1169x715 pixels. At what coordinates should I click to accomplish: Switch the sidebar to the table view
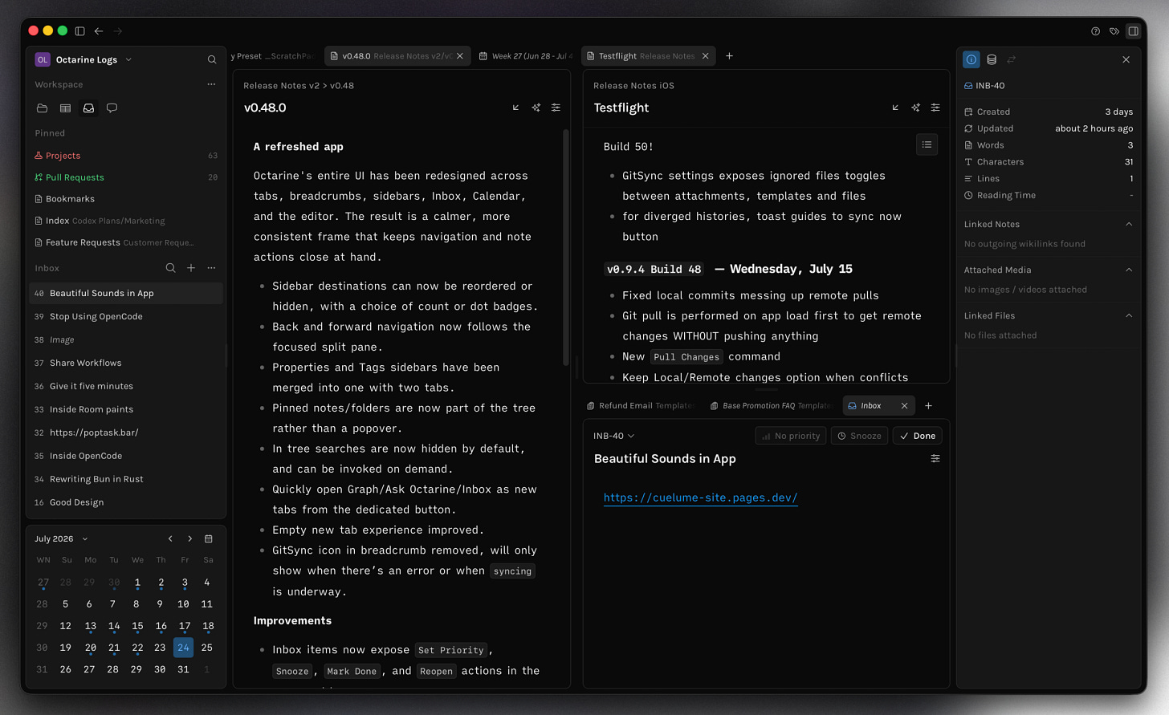(x=65, y=108)
